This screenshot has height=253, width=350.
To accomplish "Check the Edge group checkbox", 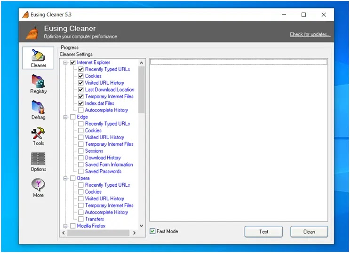I will 73,117.
